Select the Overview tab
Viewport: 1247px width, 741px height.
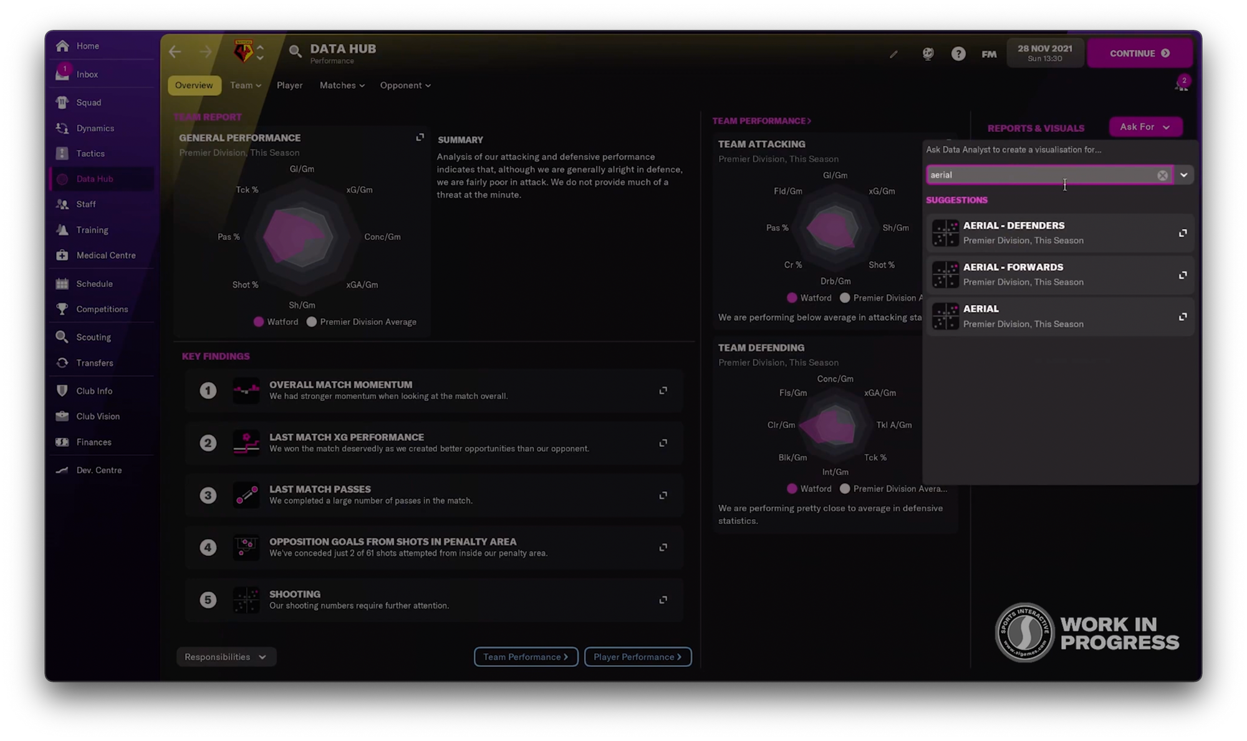194,85
